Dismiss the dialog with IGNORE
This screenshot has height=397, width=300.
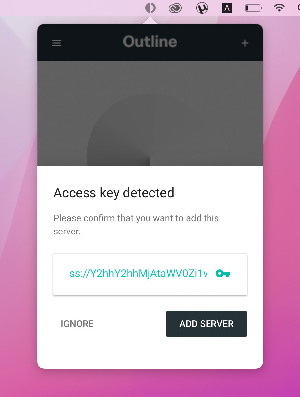(77, 324)
